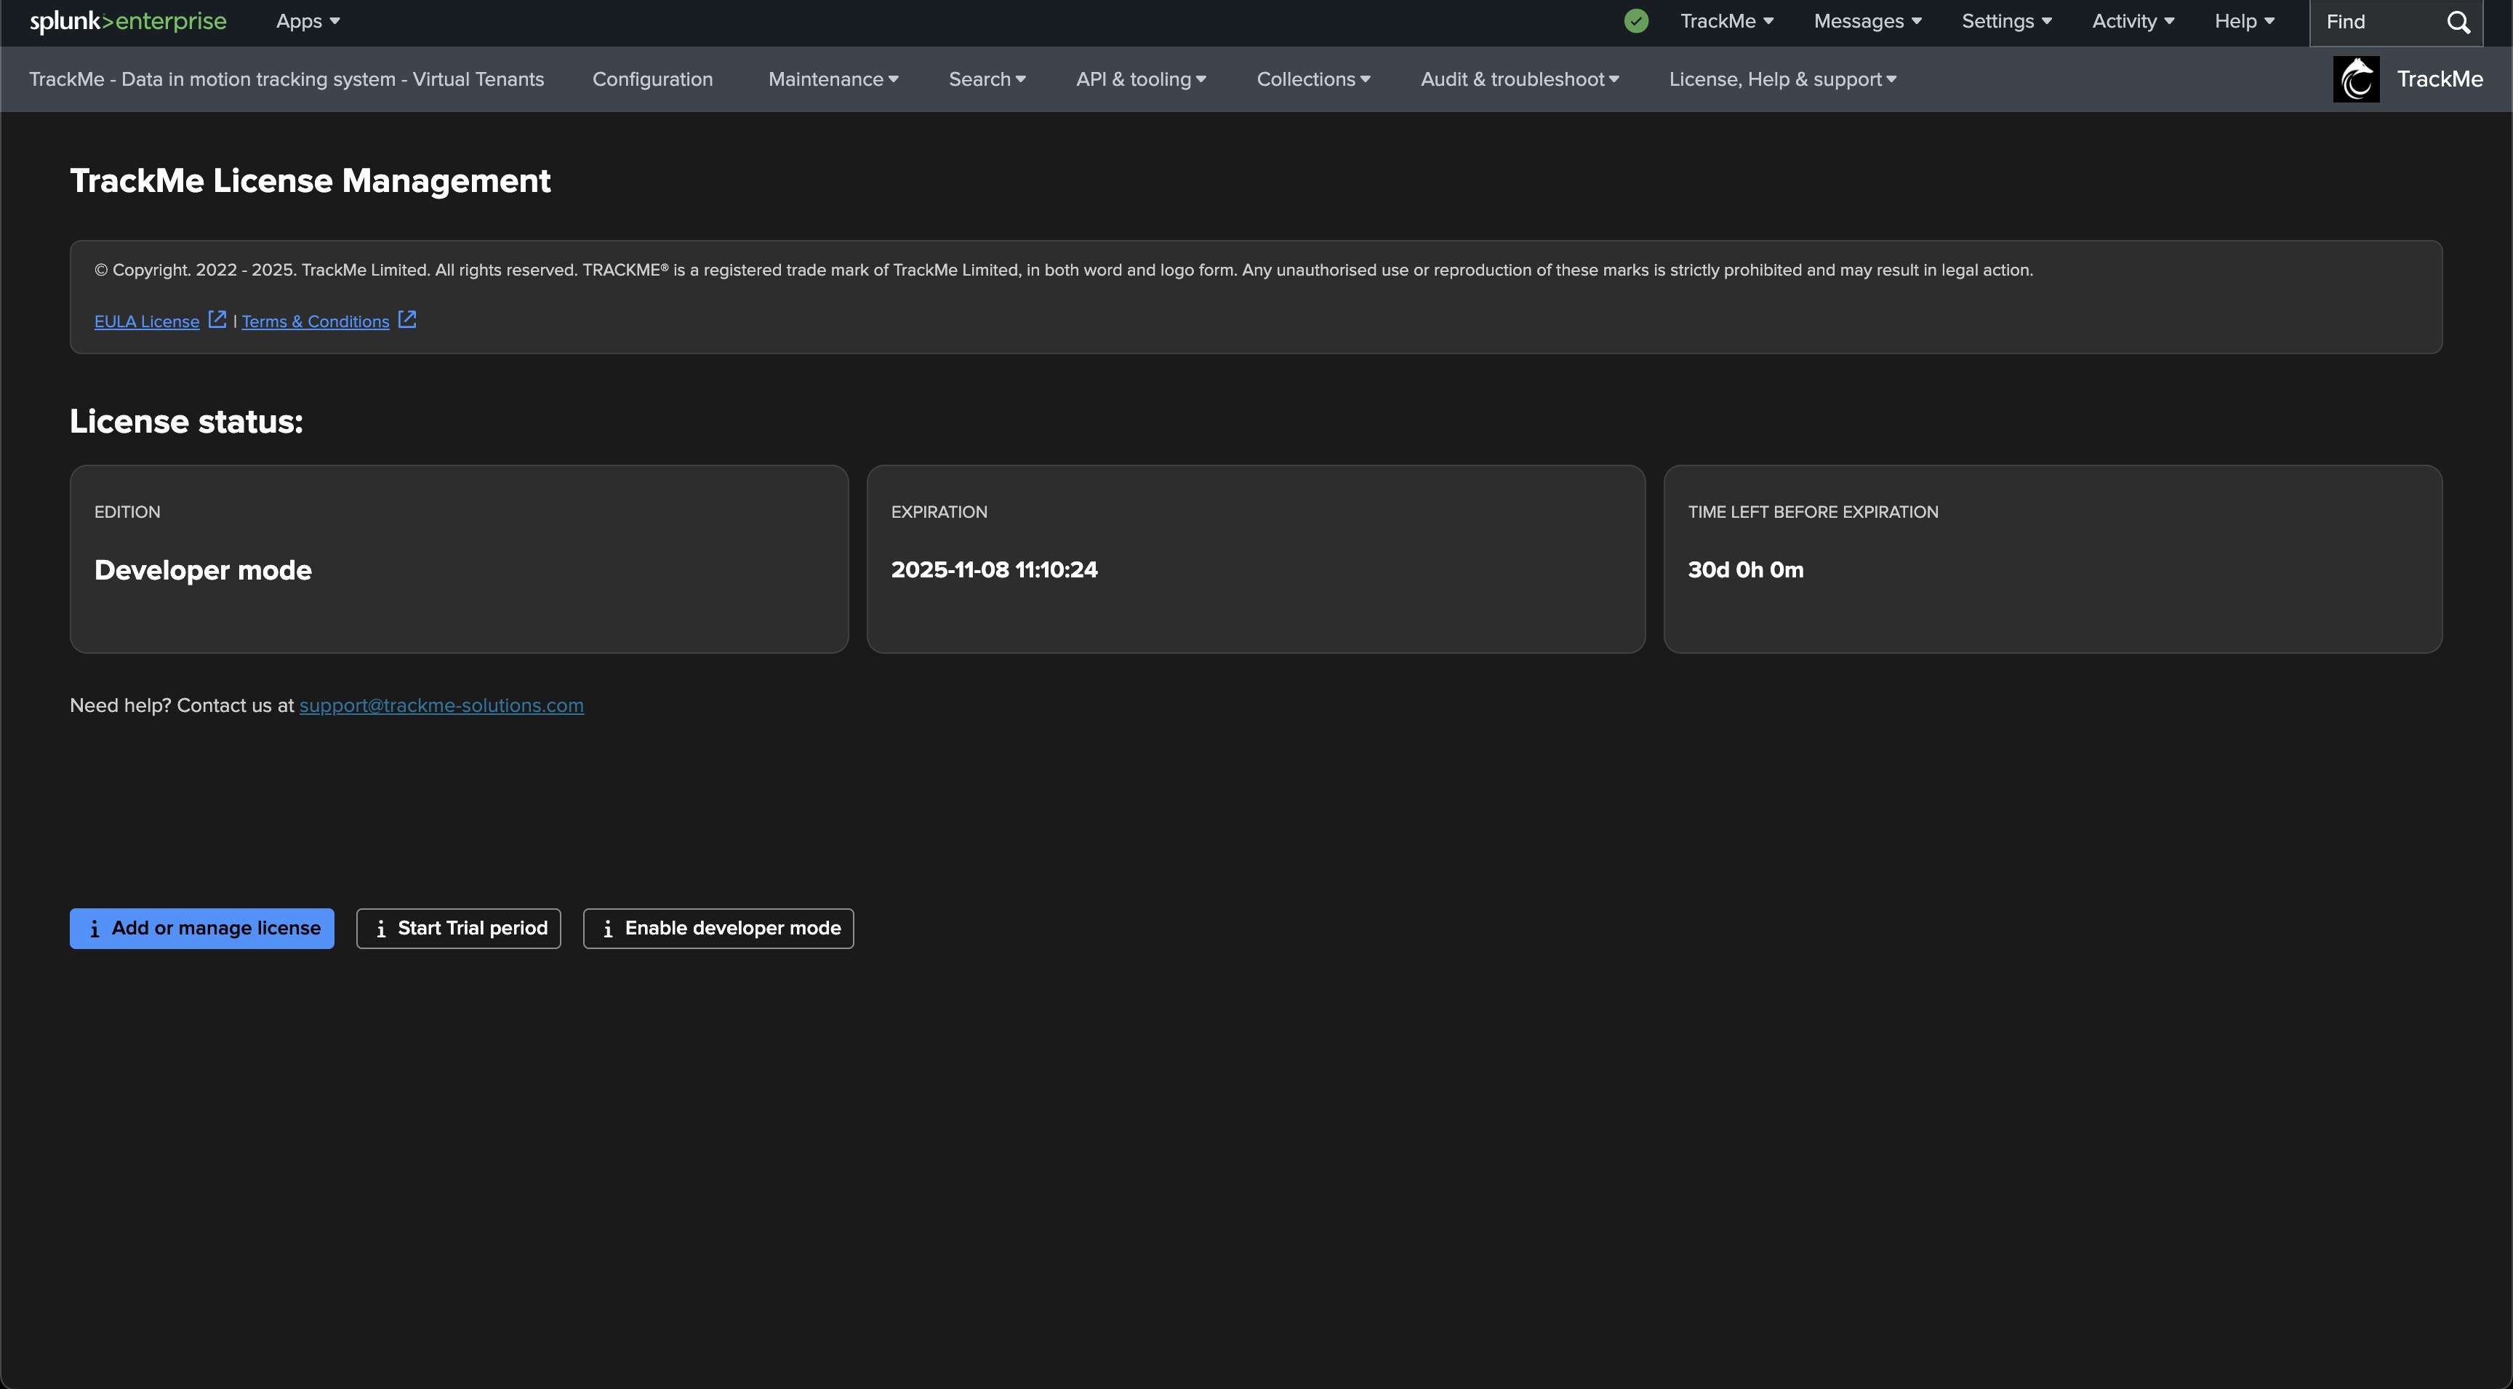Click the TrackMe logo icon
2513x1389 pixels.
tap(2356, 79)
